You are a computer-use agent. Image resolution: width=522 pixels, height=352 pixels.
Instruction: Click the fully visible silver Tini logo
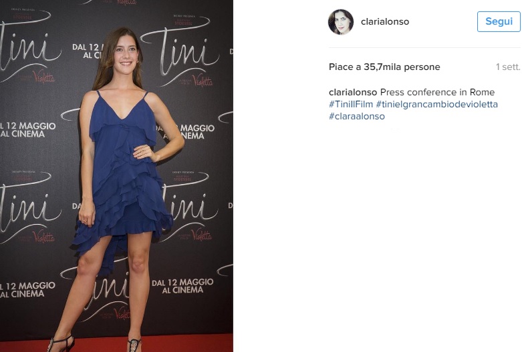180,53
